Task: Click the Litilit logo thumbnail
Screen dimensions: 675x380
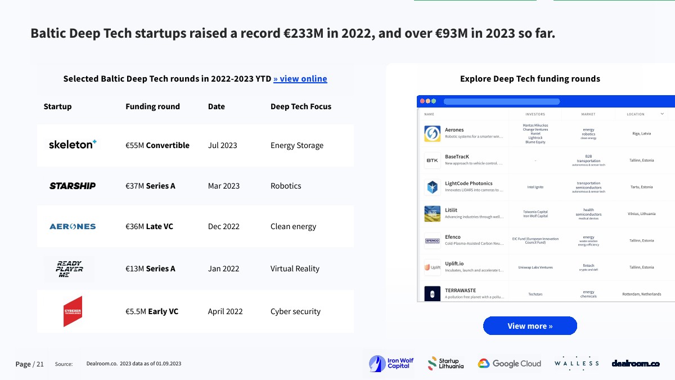Action: tap(432, 214)
